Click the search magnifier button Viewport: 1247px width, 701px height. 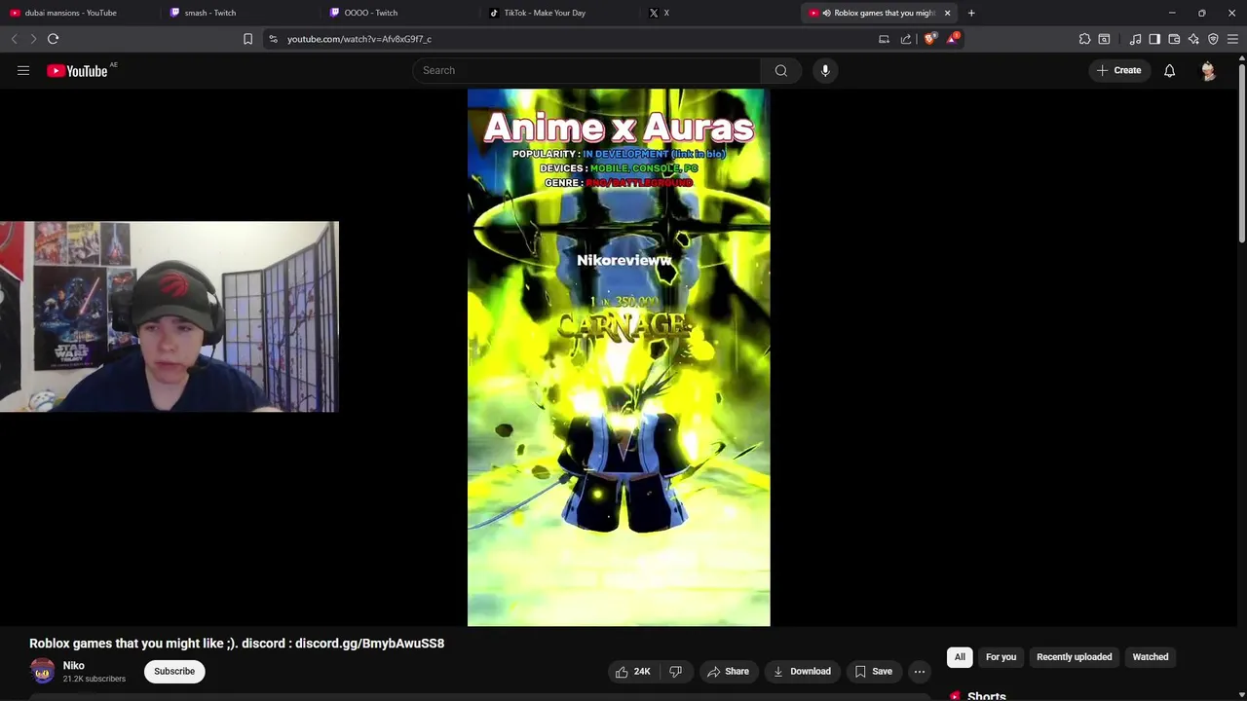tap(780, 70)
